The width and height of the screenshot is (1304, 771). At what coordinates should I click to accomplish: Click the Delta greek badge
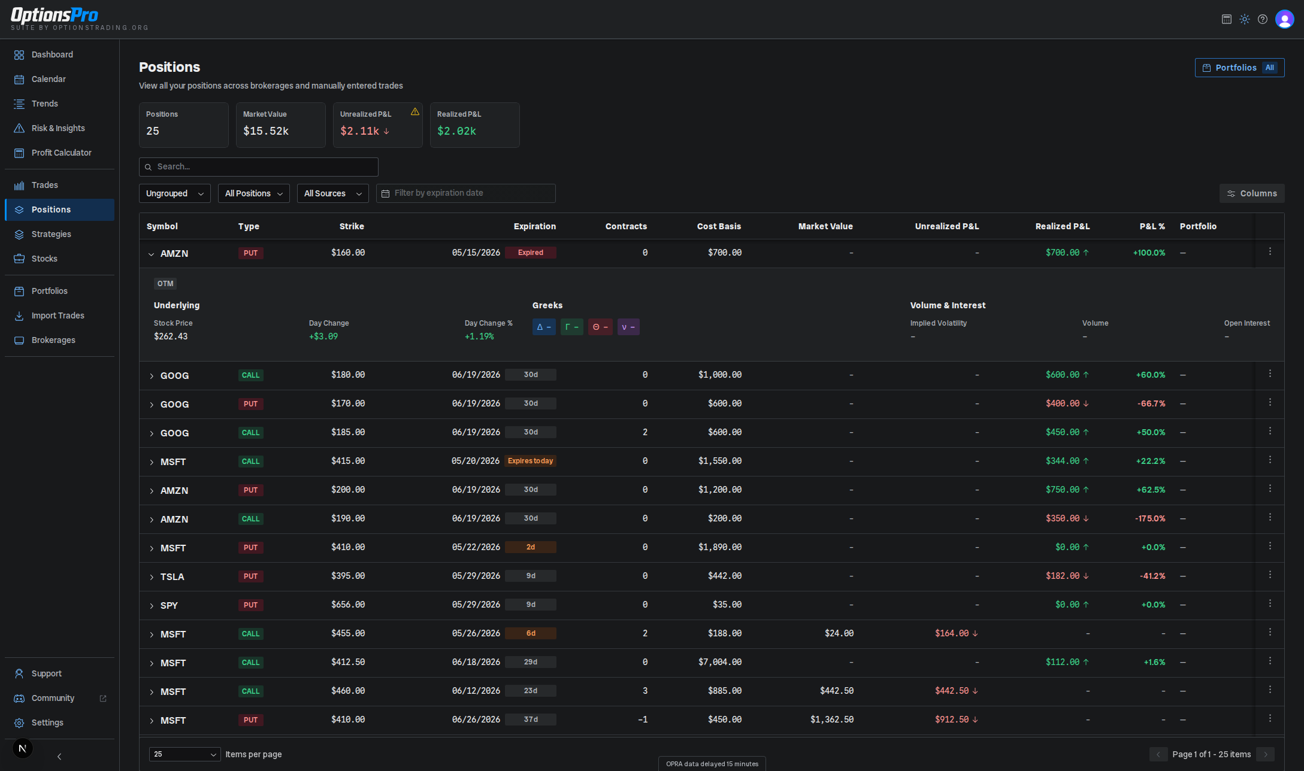tap(544, 327)
